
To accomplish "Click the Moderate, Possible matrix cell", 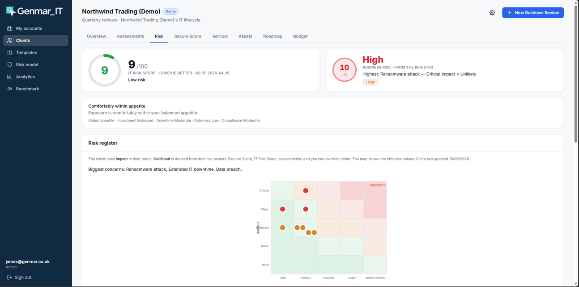I will tap(329, 228).
